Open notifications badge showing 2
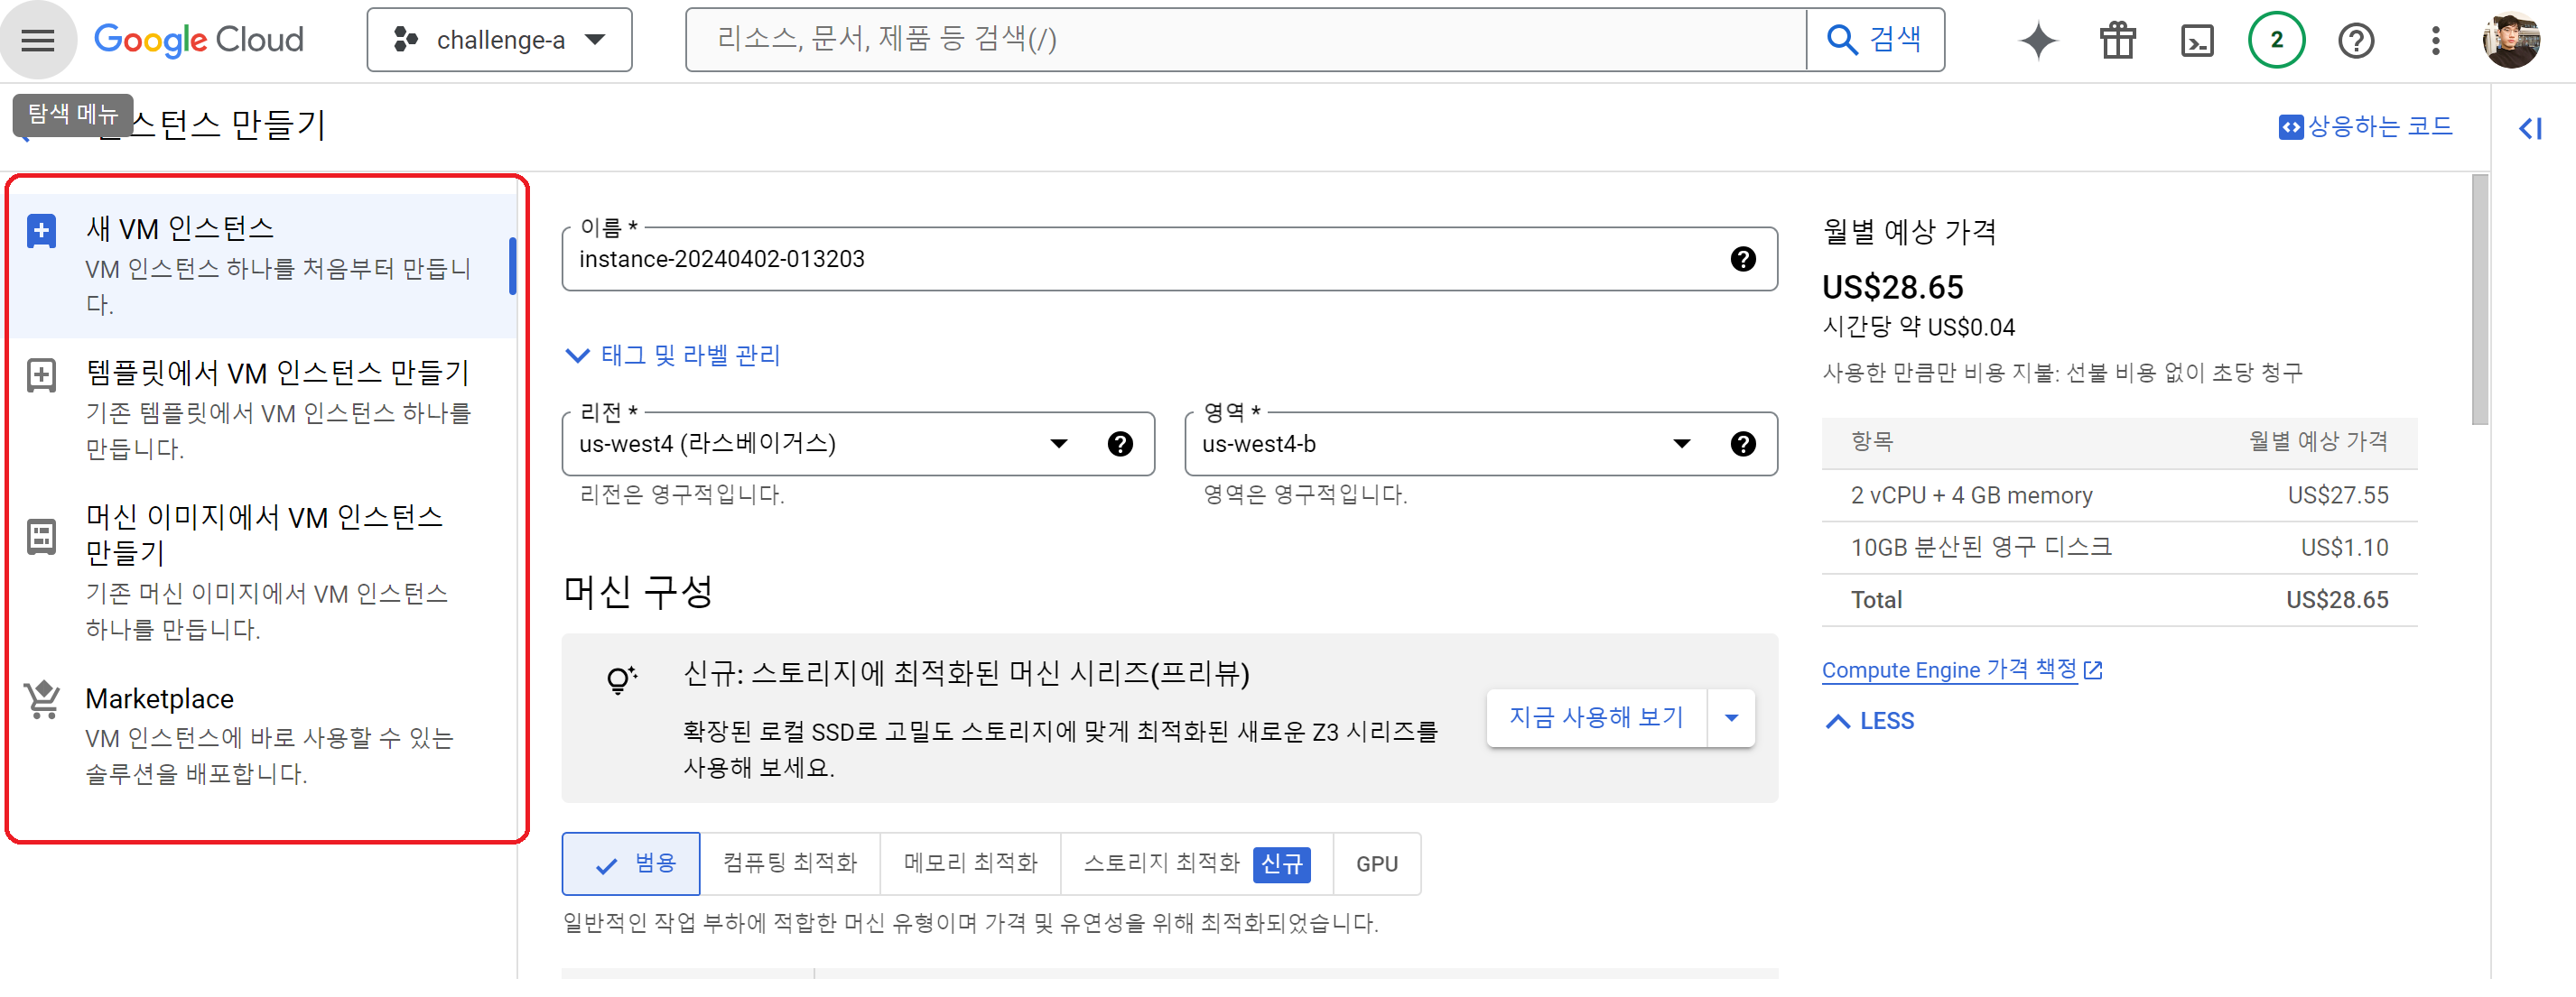This screenshot has width=2576, height=997. [x=2276, y=41]
